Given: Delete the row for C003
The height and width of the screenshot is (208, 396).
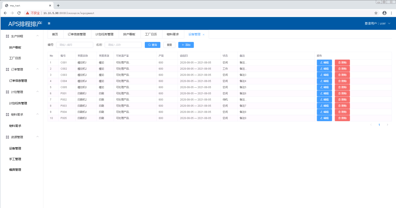Looking at the screenshot, I should point(342,75).
